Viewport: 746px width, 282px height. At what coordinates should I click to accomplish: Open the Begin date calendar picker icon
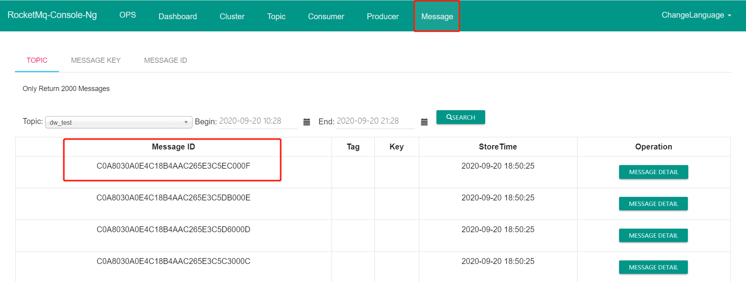tap(307, 122)
